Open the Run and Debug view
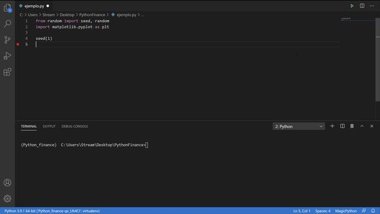 [8, 56]
